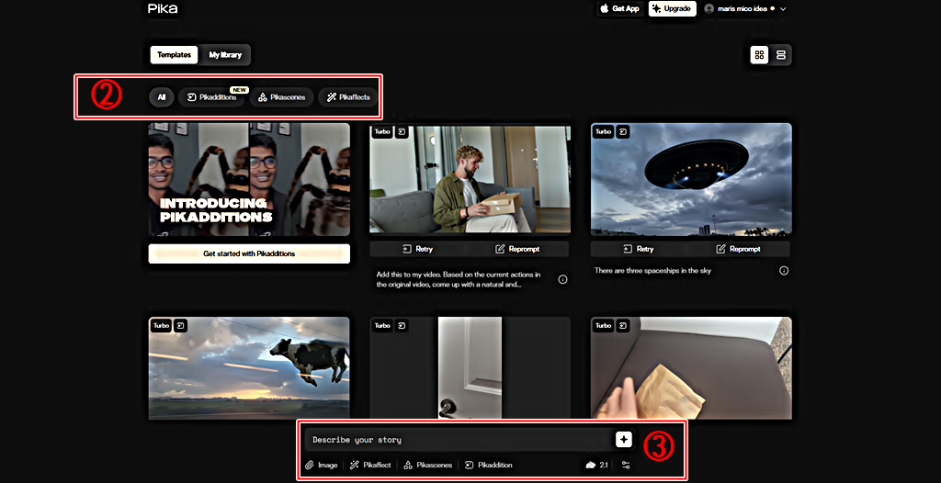Attach an Image to the prompt

[x=322, y=465]
